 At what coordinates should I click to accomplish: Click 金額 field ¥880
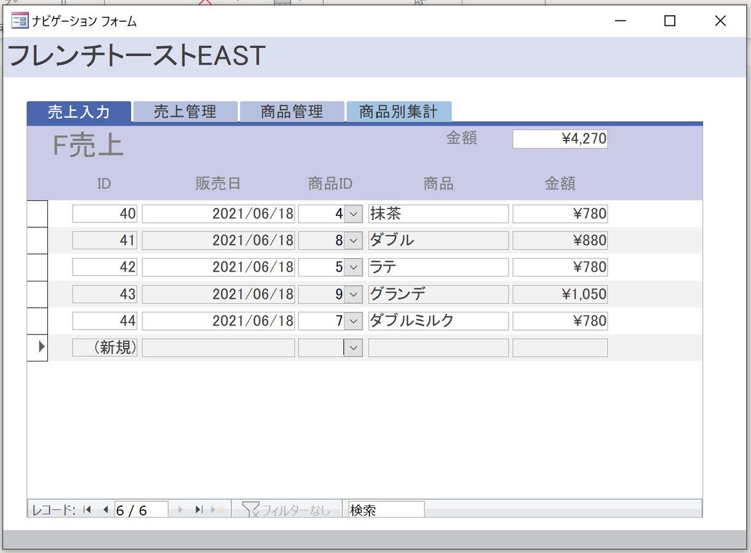(560, 240)
